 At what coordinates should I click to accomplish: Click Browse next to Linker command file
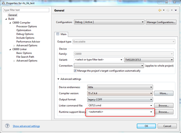pyautogui.click(x=164, y=106)
